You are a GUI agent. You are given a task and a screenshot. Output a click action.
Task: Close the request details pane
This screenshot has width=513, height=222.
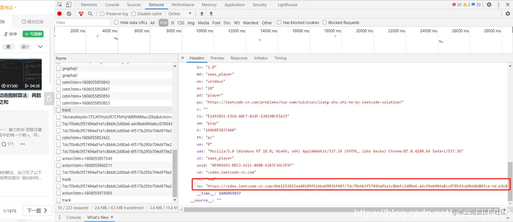click(183, 58)
